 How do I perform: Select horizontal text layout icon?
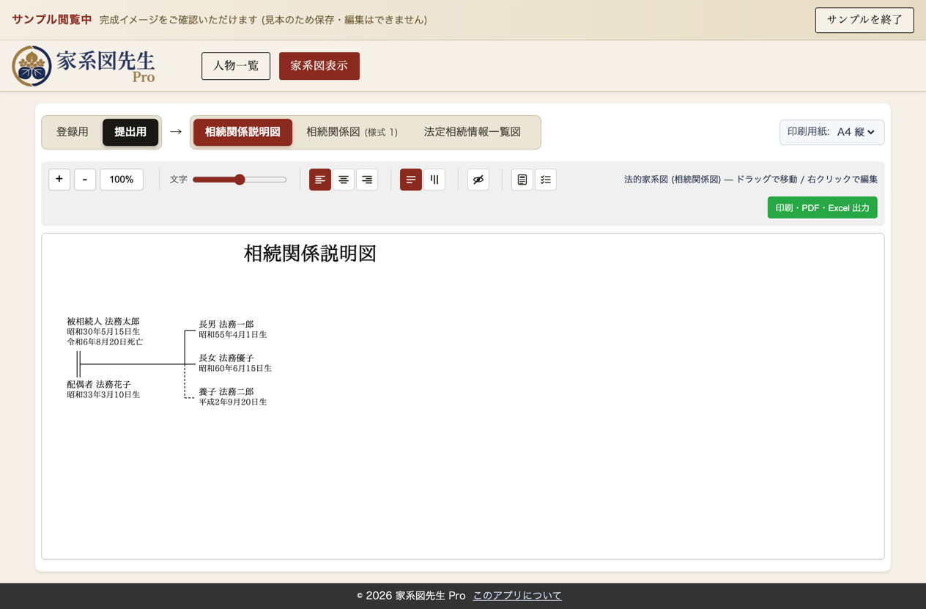click(x=411, y=180)
